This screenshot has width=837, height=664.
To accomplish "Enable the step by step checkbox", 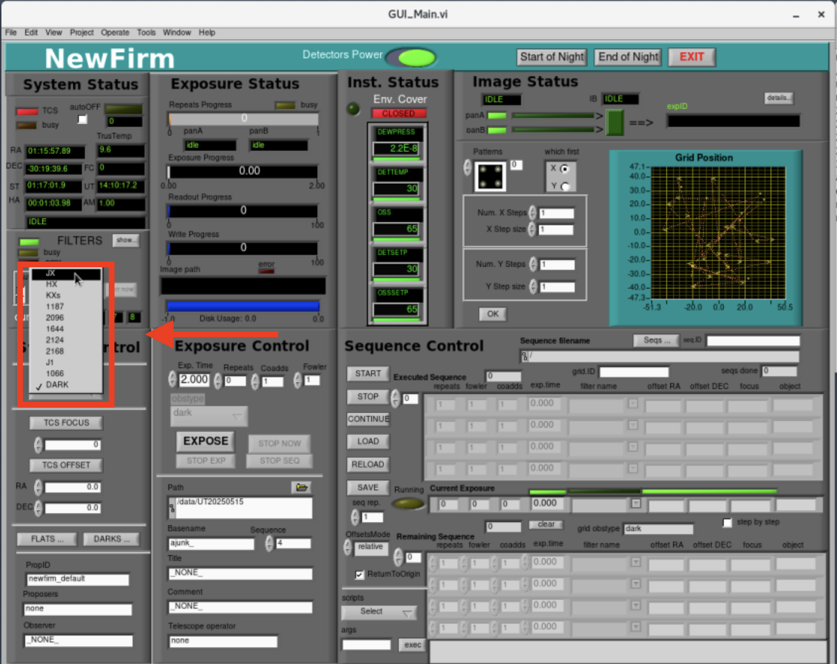I will (x=727, y=523).
